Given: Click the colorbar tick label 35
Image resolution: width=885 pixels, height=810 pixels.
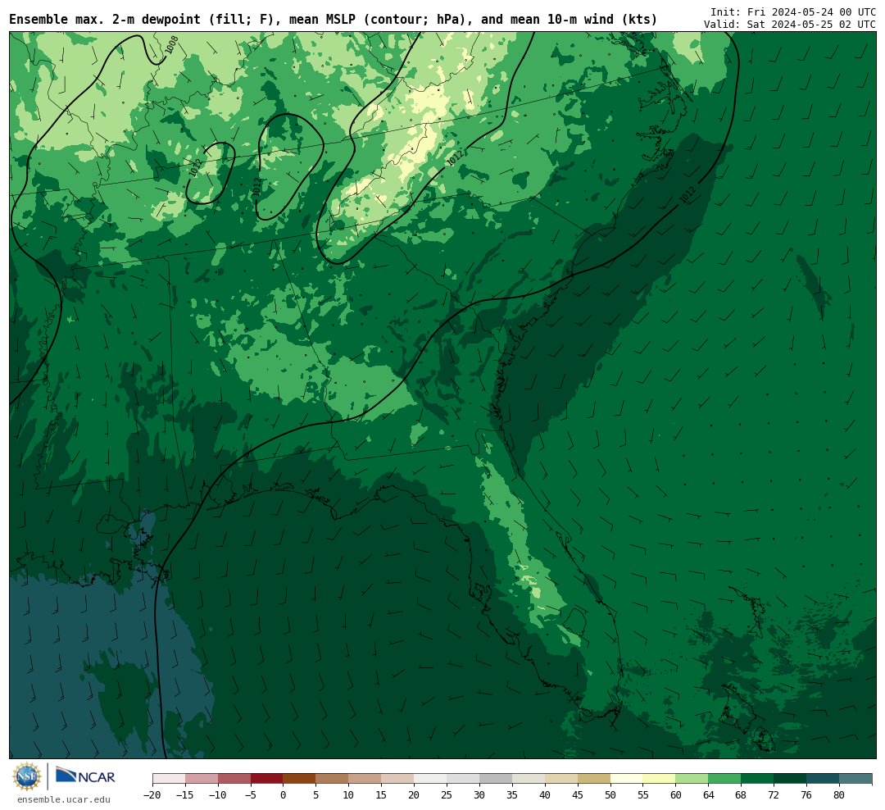Looking at the screenshot, I should 512,794.
